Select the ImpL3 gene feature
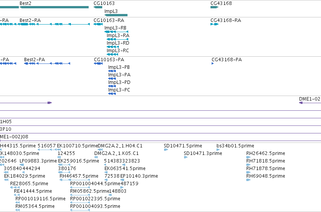 point(116,15)
